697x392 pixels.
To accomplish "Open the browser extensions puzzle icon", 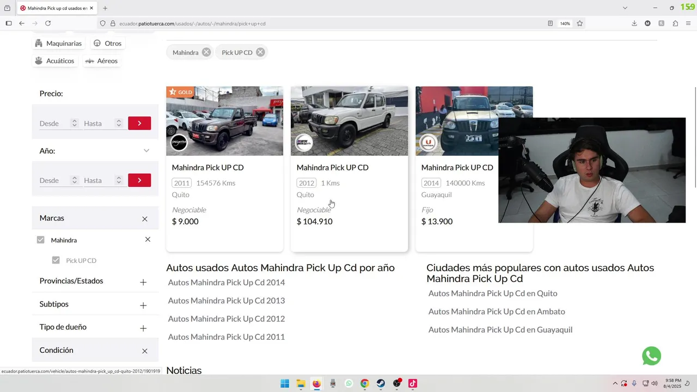I will pos(675,23).
